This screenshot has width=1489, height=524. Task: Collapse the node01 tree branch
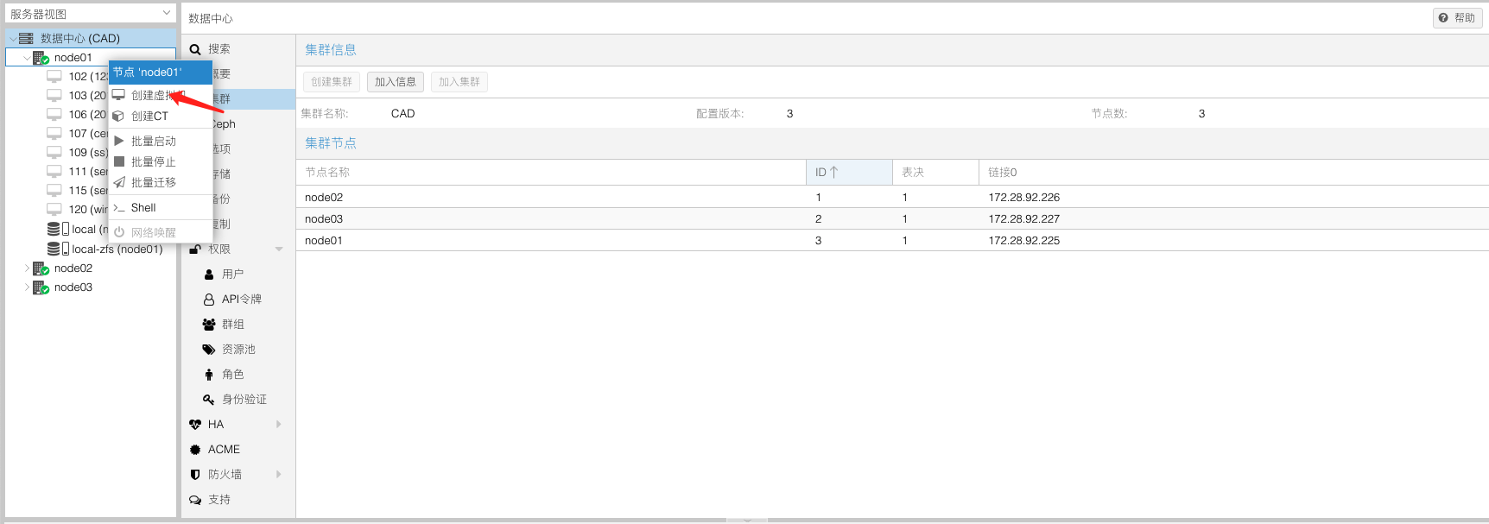point(27,58)
